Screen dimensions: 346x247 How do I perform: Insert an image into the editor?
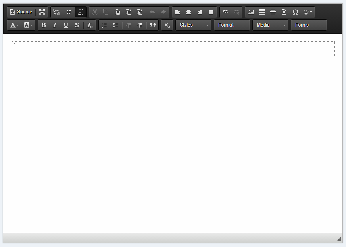pyautogui.click(x=250, y=11)
